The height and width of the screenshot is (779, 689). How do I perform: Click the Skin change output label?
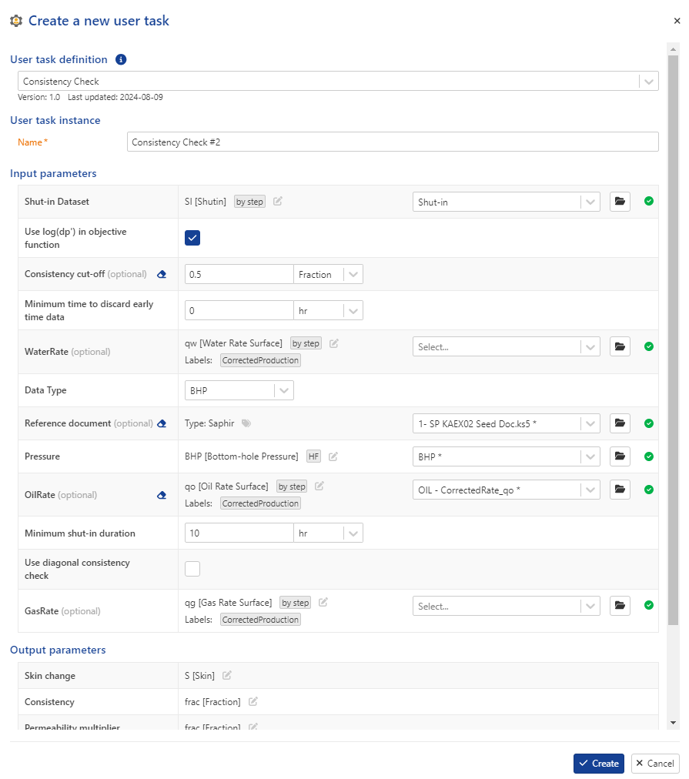click(50, 676)
